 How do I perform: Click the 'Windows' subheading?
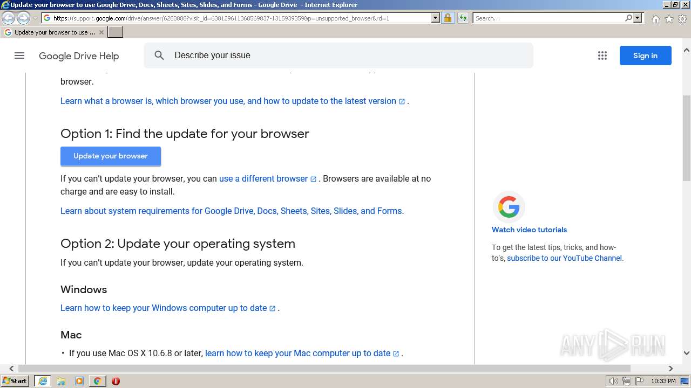pyautogui.click(x=84, y=289)
